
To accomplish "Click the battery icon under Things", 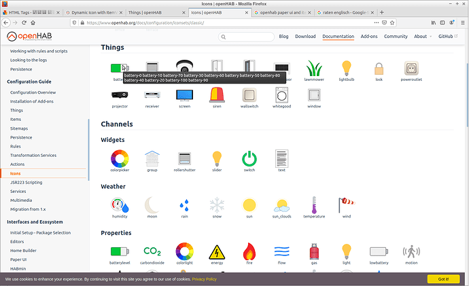I will [x=120, y=68].
